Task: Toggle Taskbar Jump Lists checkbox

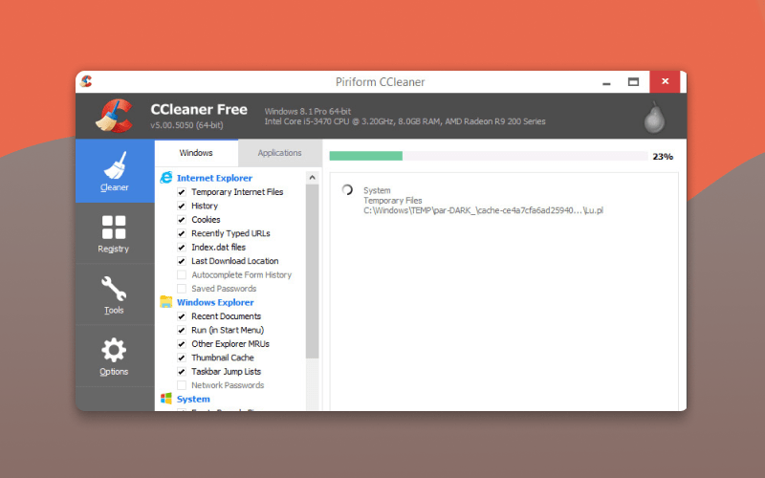Action: click(182, 372)
